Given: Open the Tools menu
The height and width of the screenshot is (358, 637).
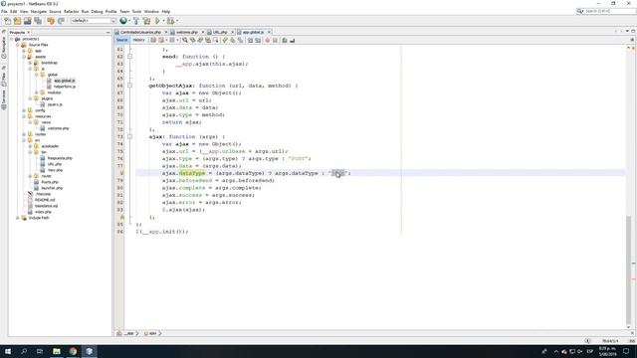Looking at the screenshot, I should pyautogui.click(x=136, y=11).
